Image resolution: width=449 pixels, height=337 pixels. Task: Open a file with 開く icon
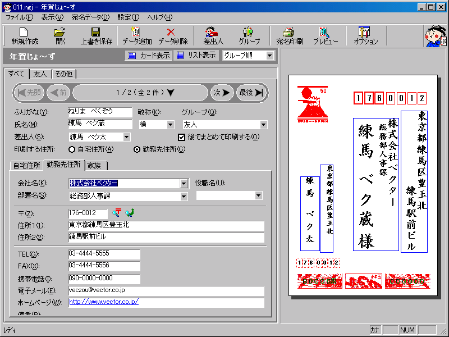60,36
